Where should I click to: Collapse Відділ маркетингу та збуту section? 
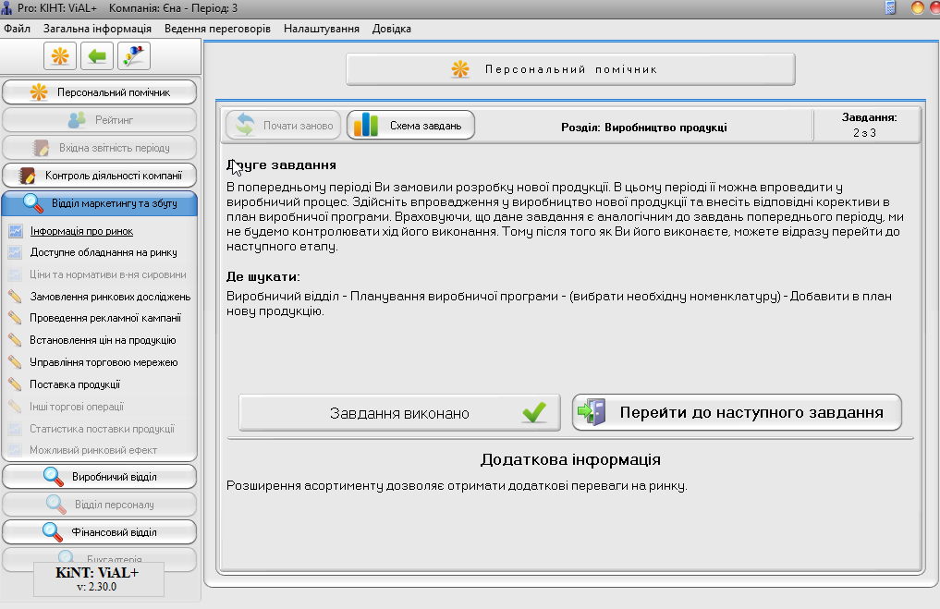100,203
